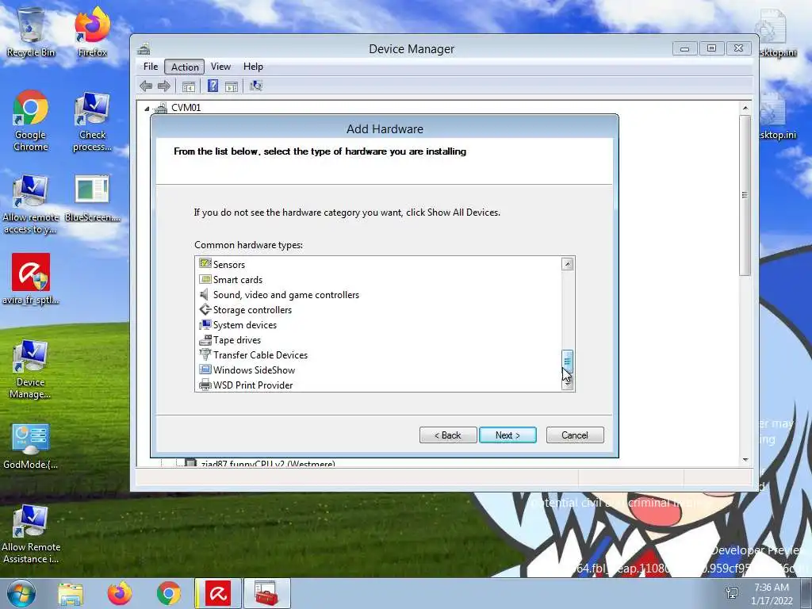Open the View menu
Screen dimensions: 812x609
(220, 67)
